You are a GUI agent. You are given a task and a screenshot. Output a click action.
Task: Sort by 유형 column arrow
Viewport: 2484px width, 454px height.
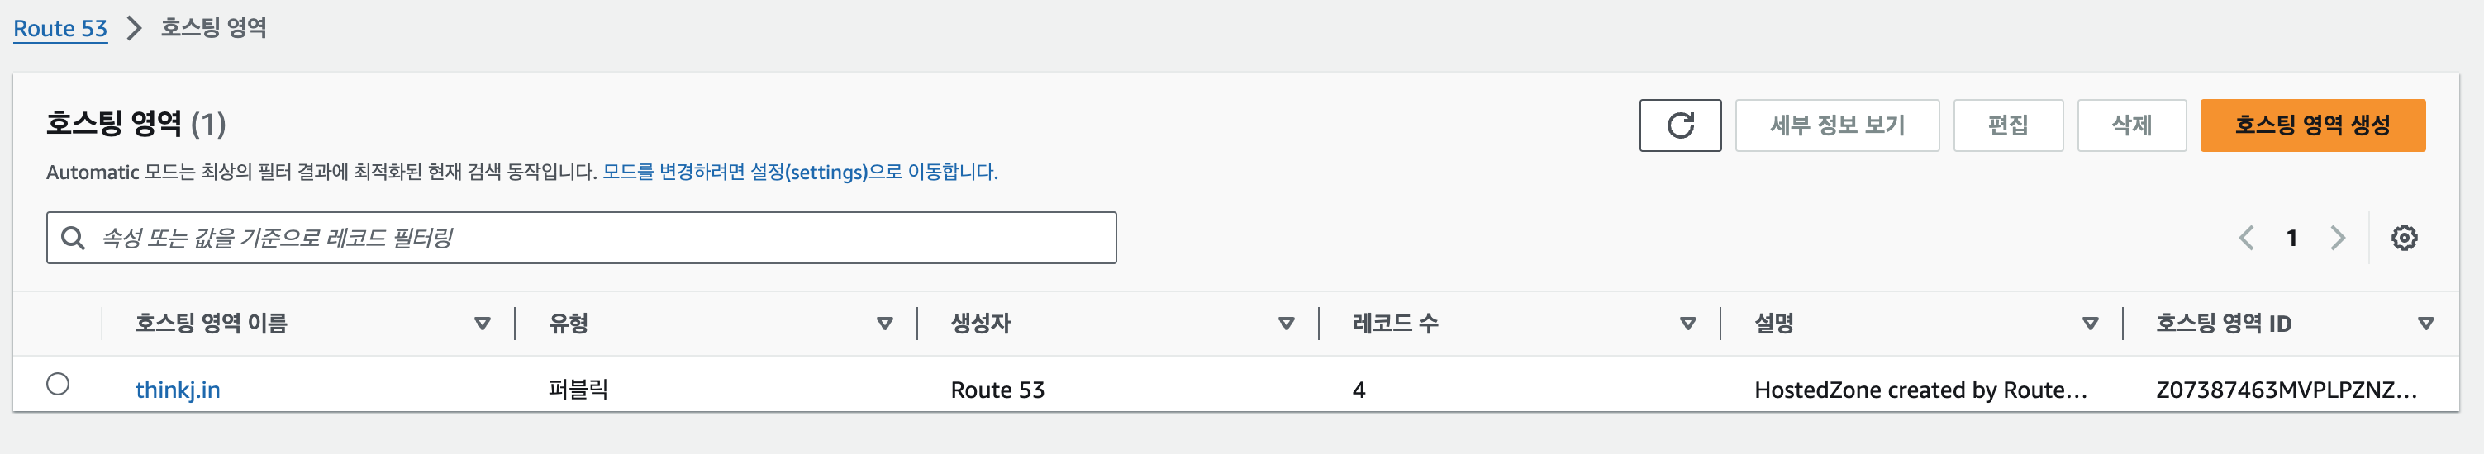pyautogui.click(x=884, y=324)
